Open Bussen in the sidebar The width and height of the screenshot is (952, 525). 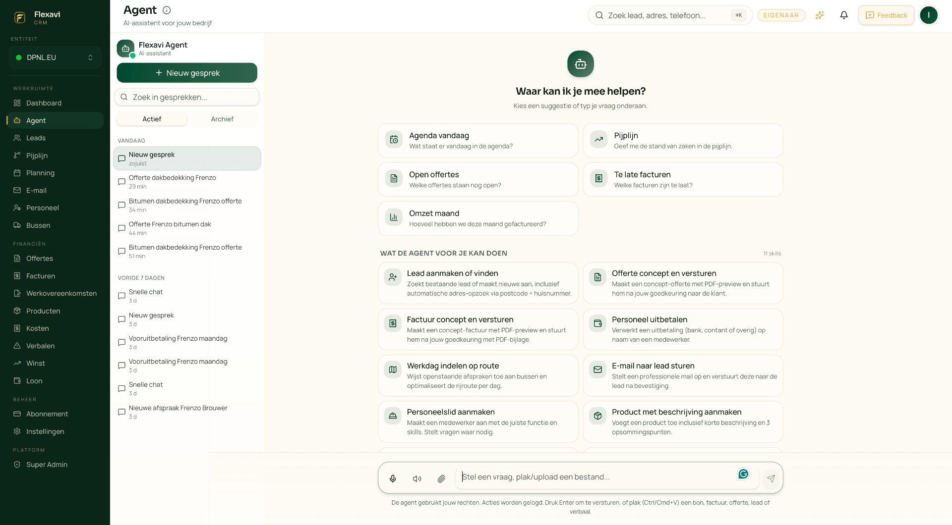tap(55, 225)
